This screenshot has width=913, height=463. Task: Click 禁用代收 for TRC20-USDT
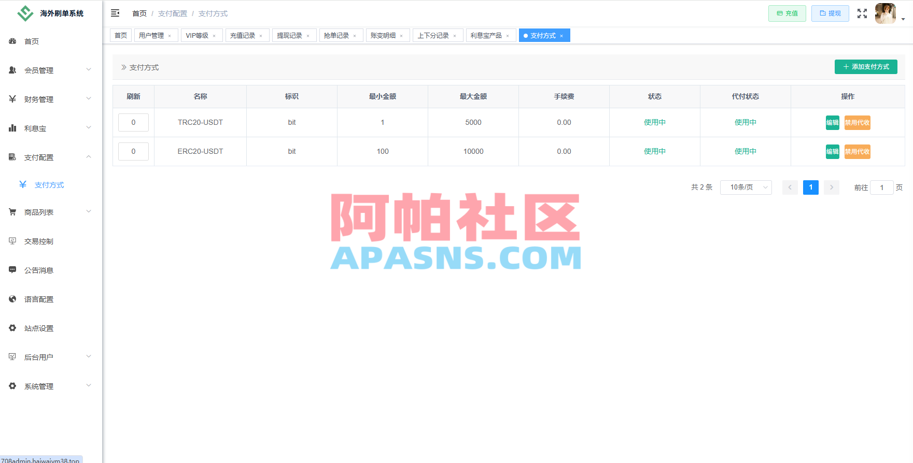[857, 123]
